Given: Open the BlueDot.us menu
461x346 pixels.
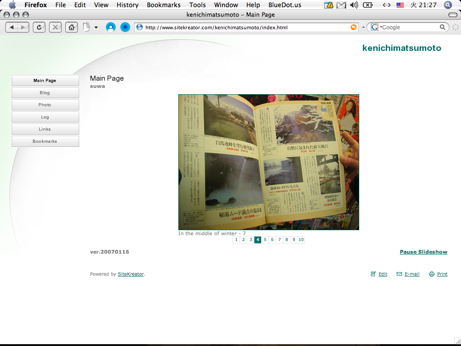Looking at the screenshot, I should point(285,5).
